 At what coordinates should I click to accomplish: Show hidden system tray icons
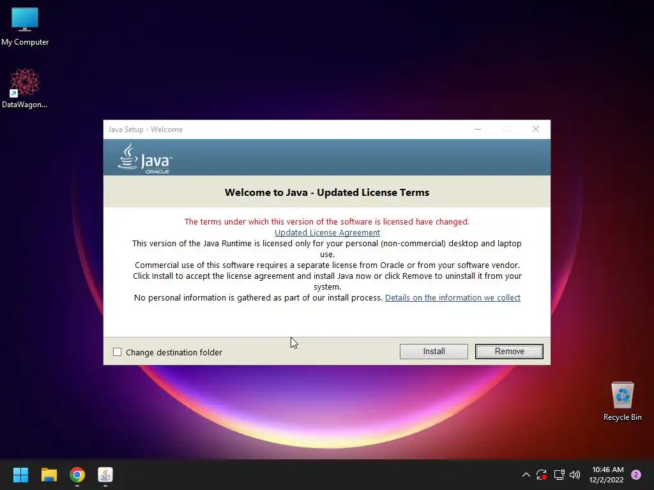click(526, 475)
